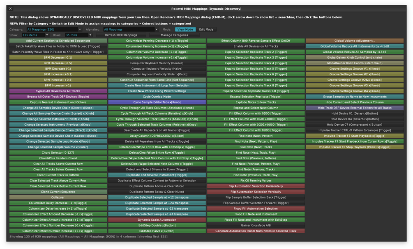This screenshot has height=249, width=413.
Task: Click Global Volume Reduce All Instruments by -4.5dB
Action: coord(355,46)
